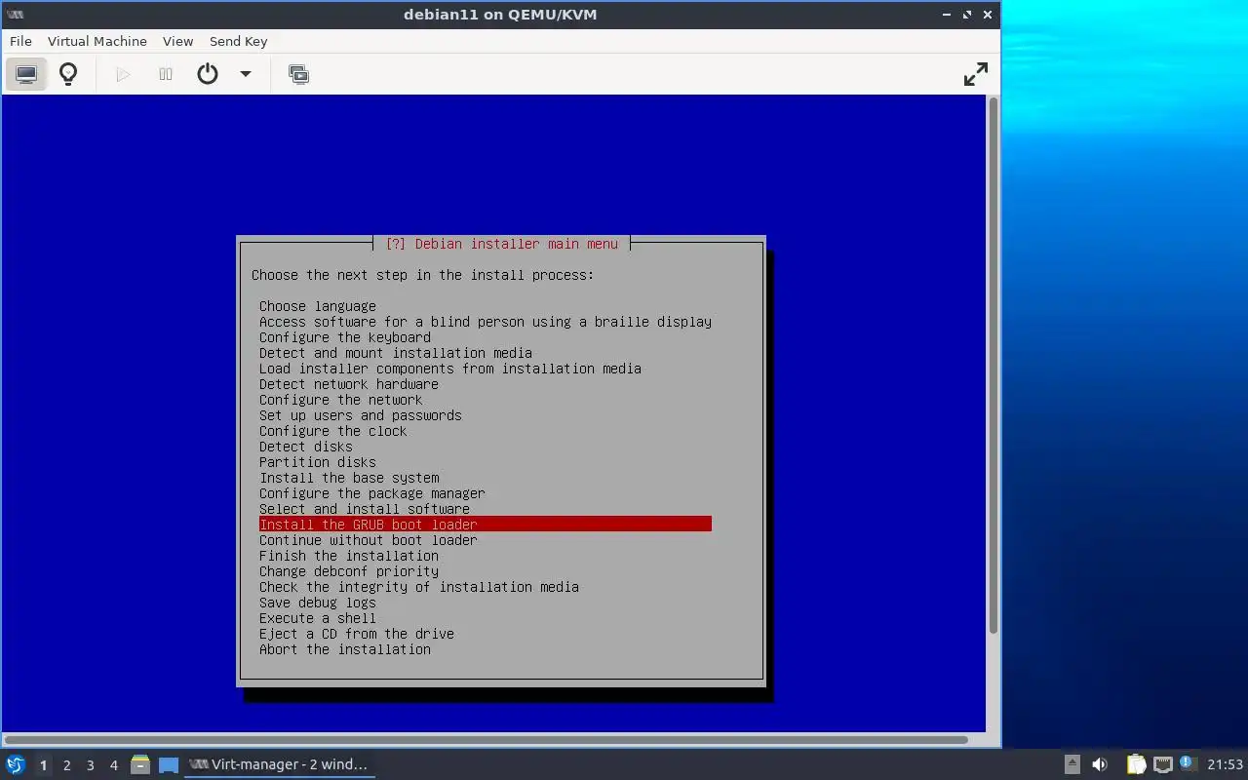Select Select and install software
The image size is (1248, 780).
point(365,509)
